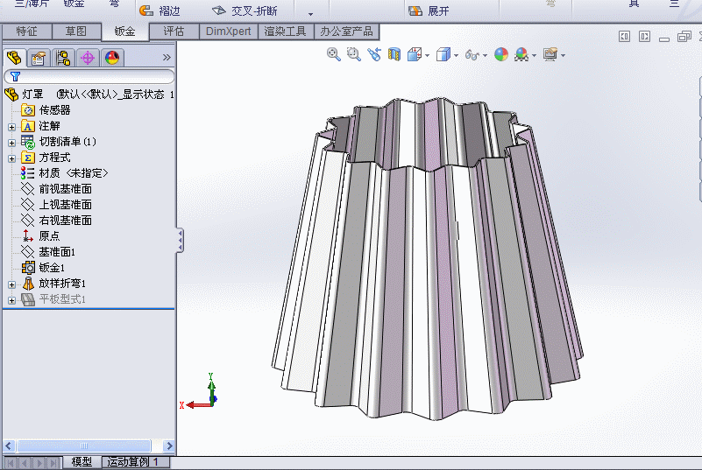Click the Y axis of the orientation triad
Viewport: 702px width, 470px height.
[211, 388]
